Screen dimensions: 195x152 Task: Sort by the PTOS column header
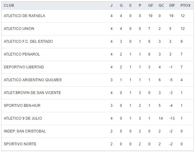tap(185, 5)
